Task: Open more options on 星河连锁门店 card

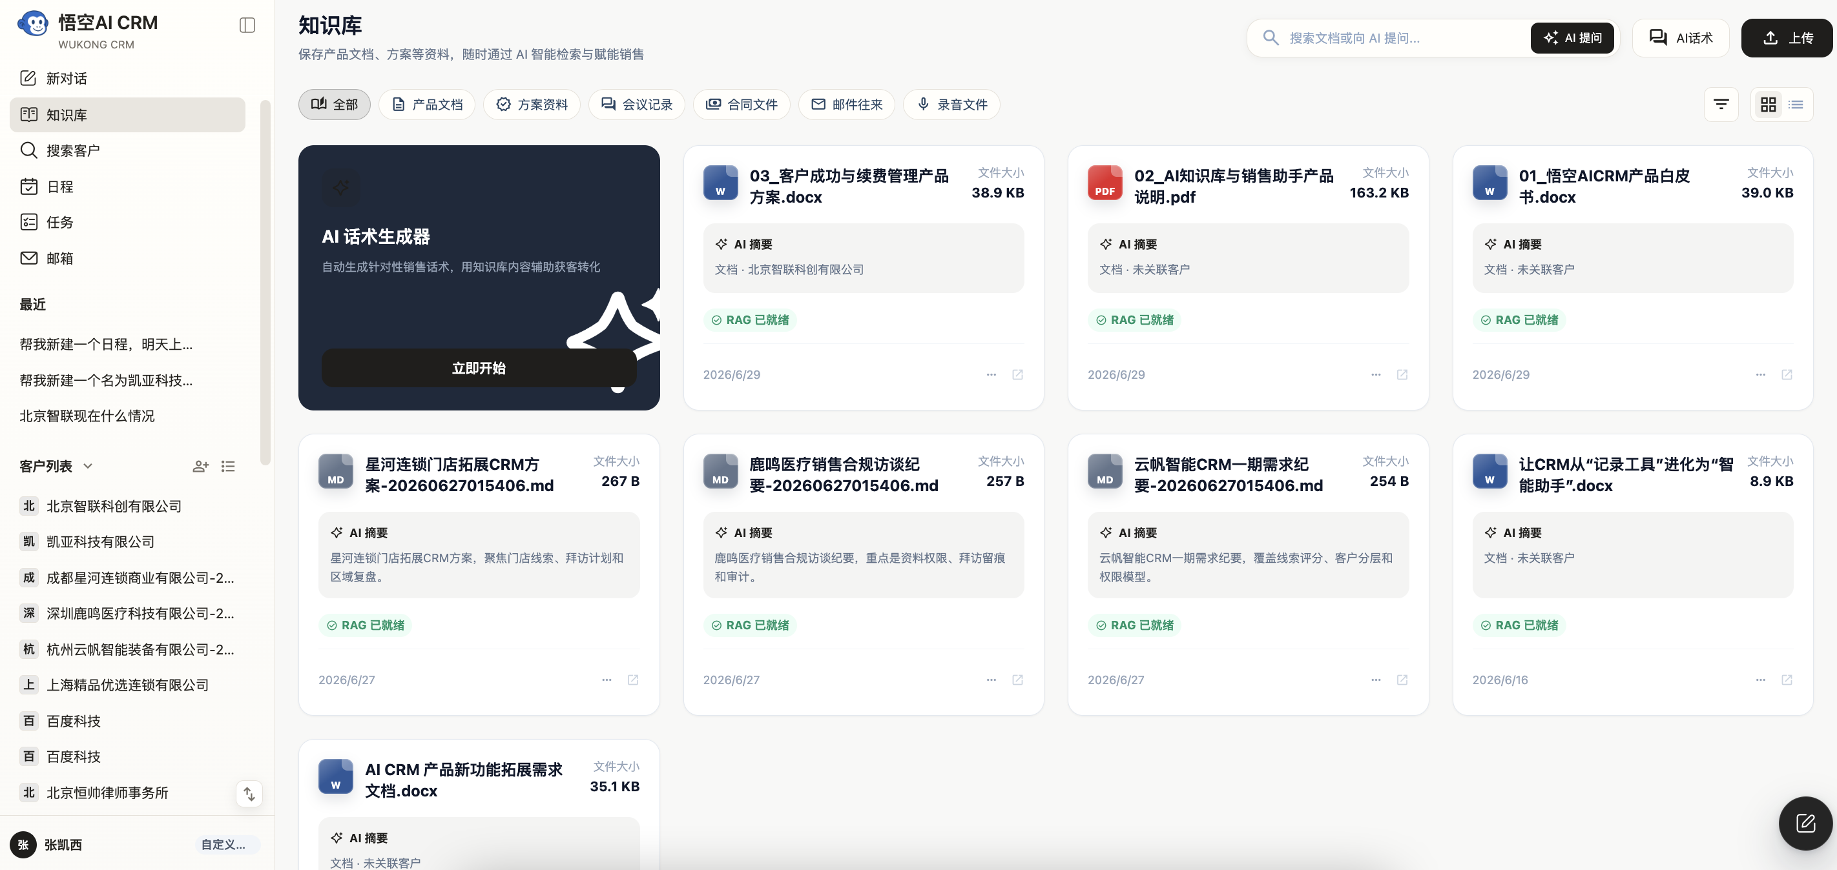Action: [607, 680]
